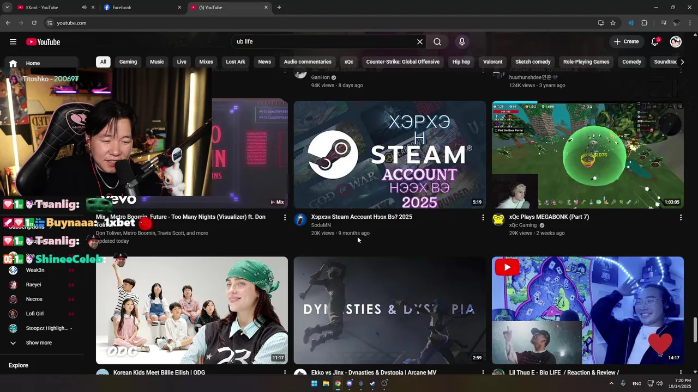The height and width of the screenshot is (392, 698).
Task: Open Chrome three-dot menu
Action: click(x=690, y=23)
